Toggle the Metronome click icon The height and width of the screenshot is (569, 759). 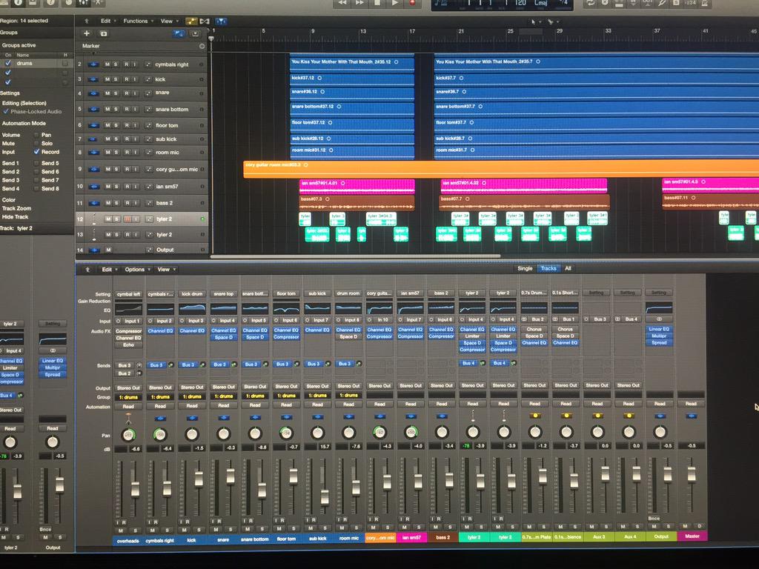click(705, 3)
